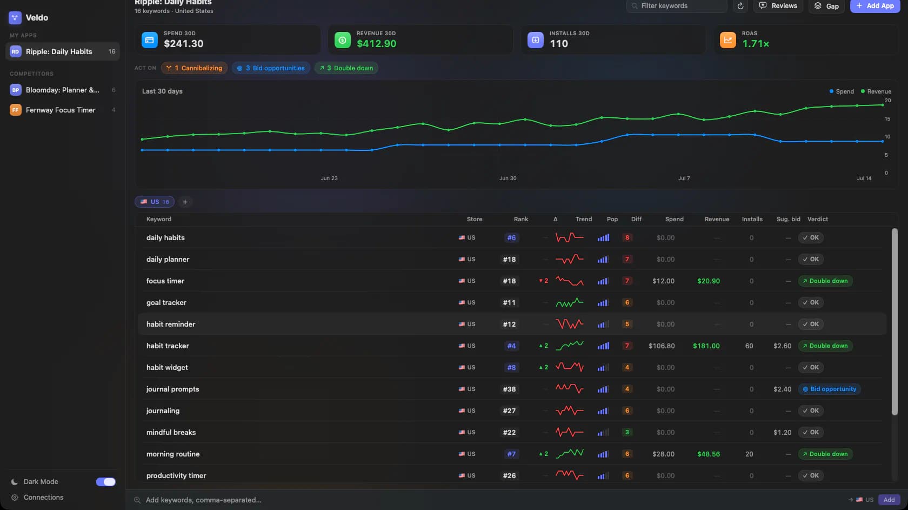Click the Ripple app RD avatar icon
The width and height of the screenshot is (908, 510).
click(15, 52)
